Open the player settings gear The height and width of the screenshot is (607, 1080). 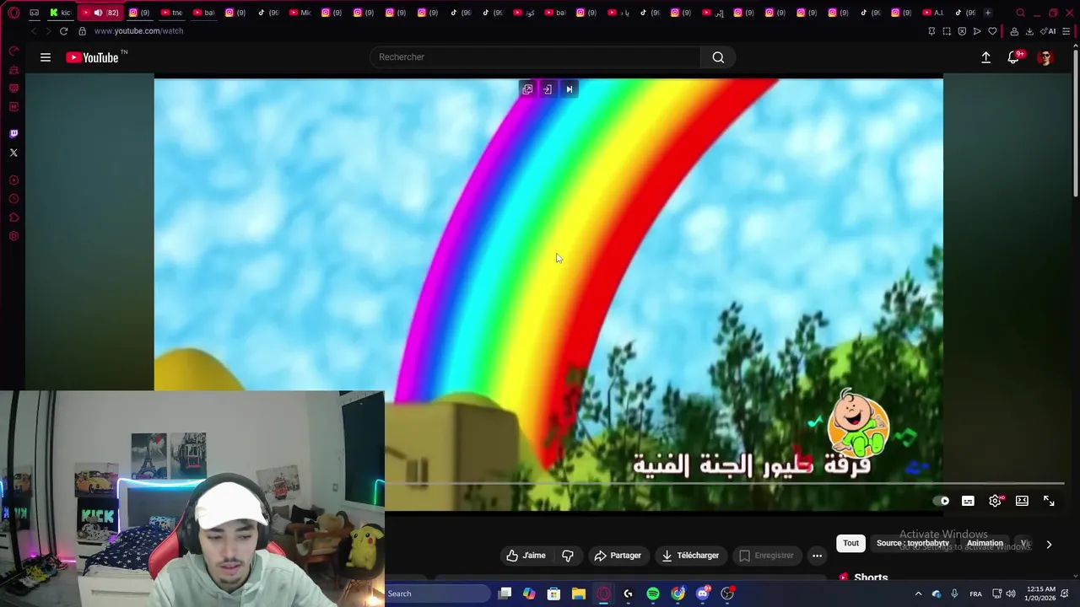tap(996, 501)
